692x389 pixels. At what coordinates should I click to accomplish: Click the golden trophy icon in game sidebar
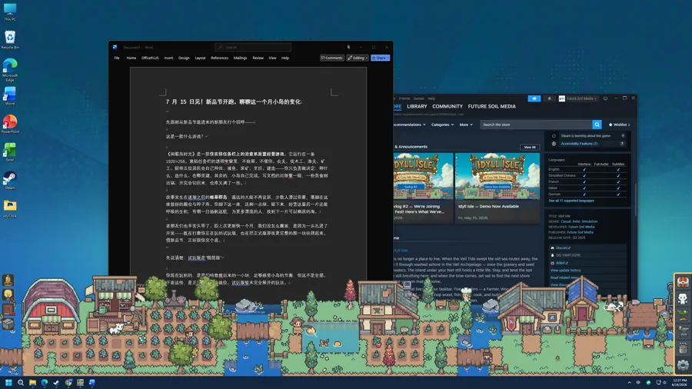[8, 294]
